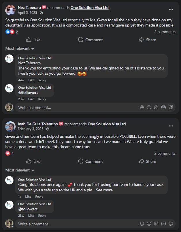
Task: Like Nez Taberara's recommendation post
Action: pyautogui.click(x=33, y=40)
